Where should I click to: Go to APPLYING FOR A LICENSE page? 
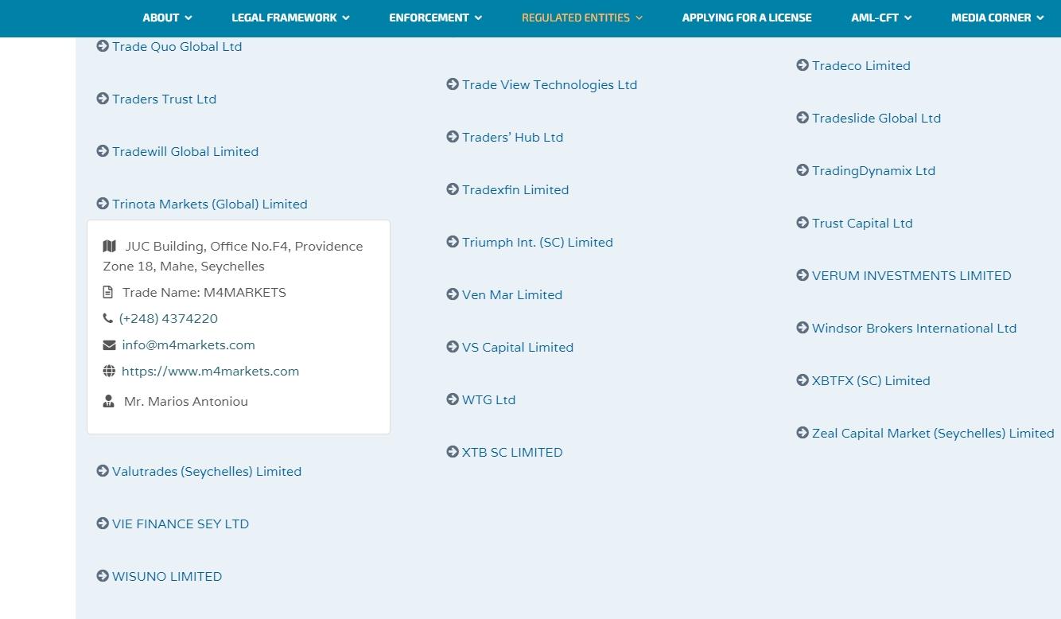[x=747, y=18]
